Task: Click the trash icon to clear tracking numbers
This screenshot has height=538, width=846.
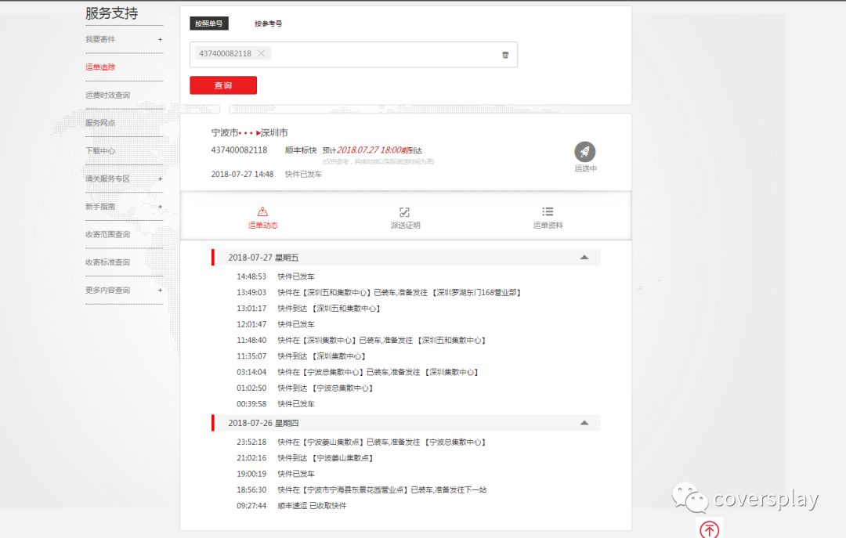Action: tap(505, 55)
